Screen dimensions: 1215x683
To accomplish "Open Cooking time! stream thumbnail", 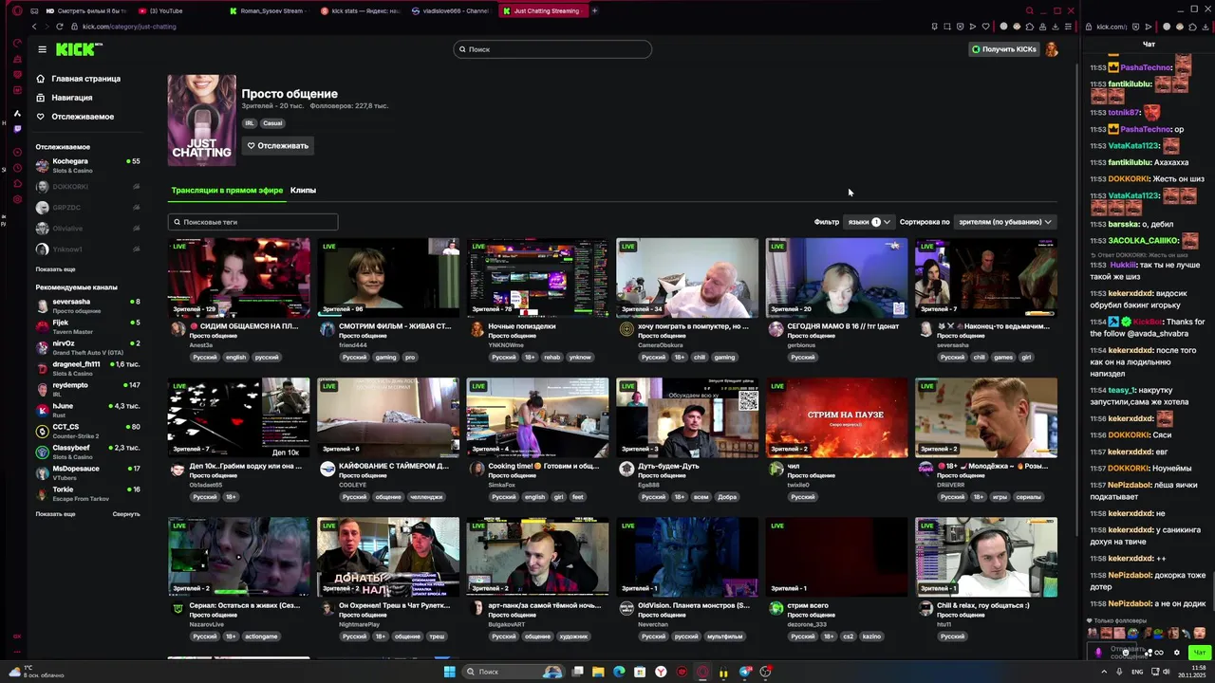I will coord(537,417).
